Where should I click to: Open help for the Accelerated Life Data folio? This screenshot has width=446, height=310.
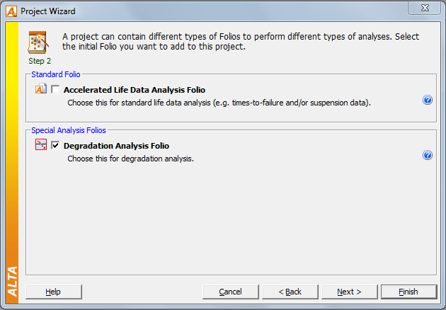[x=428, y=100]
